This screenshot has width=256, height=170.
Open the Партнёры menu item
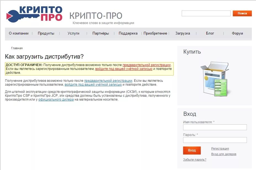tap(101, 33)
